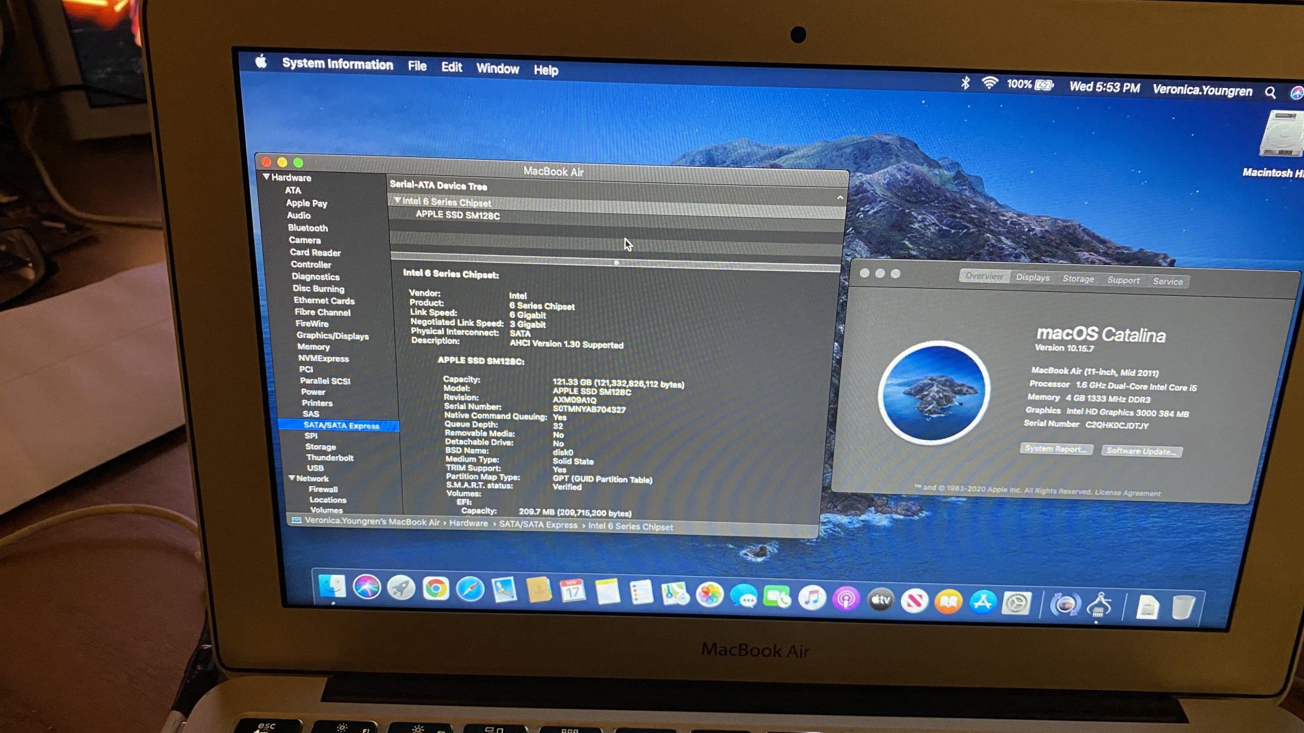Open the Siri icon in Dock
1304x733 pixels.
pos(367,586)
